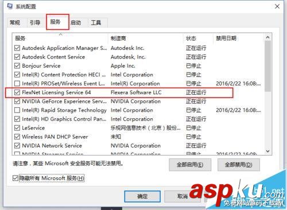Image resolution: width=287 pixels, height=210 pixels.
Task: Toggle Intel(R) HD Graphics Control Panel checkbox
Action: (x=17, y=119)
